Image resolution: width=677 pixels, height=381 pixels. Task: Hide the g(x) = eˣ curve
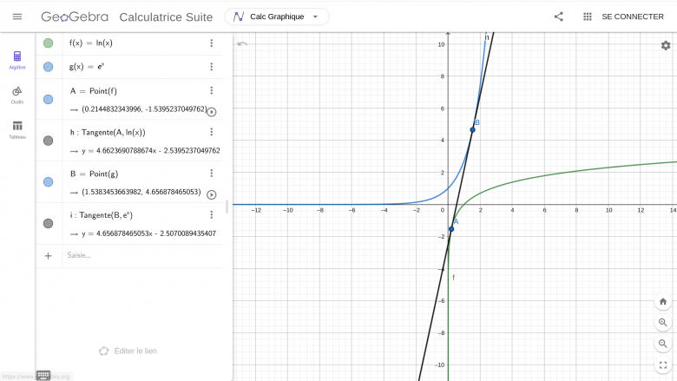pyautogui.click(x=48, y=67)
